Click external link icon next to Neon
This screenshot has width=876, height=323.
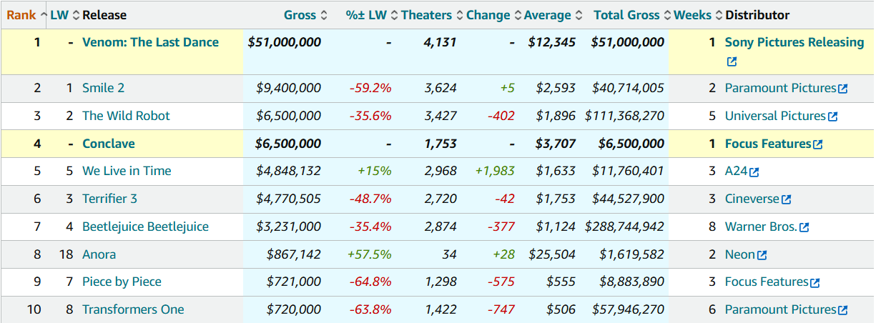pyautogui.click(x=762, y=255)
